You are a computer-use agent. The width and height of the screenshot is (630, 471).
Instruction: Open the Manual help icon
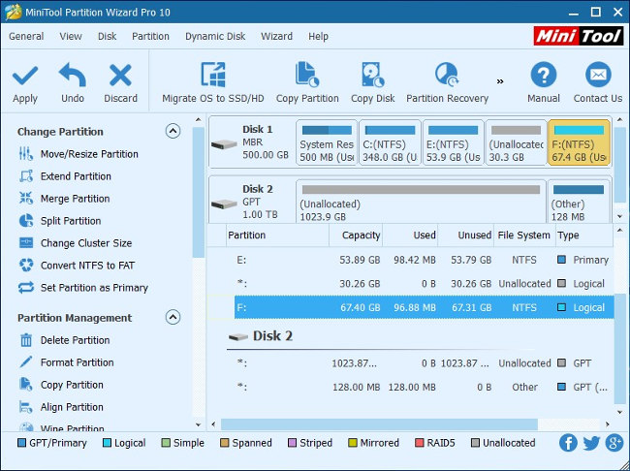pos(544,76)
